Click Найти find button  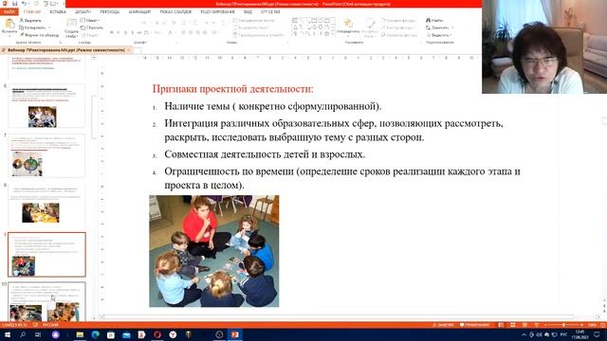[x=434, y=20]
